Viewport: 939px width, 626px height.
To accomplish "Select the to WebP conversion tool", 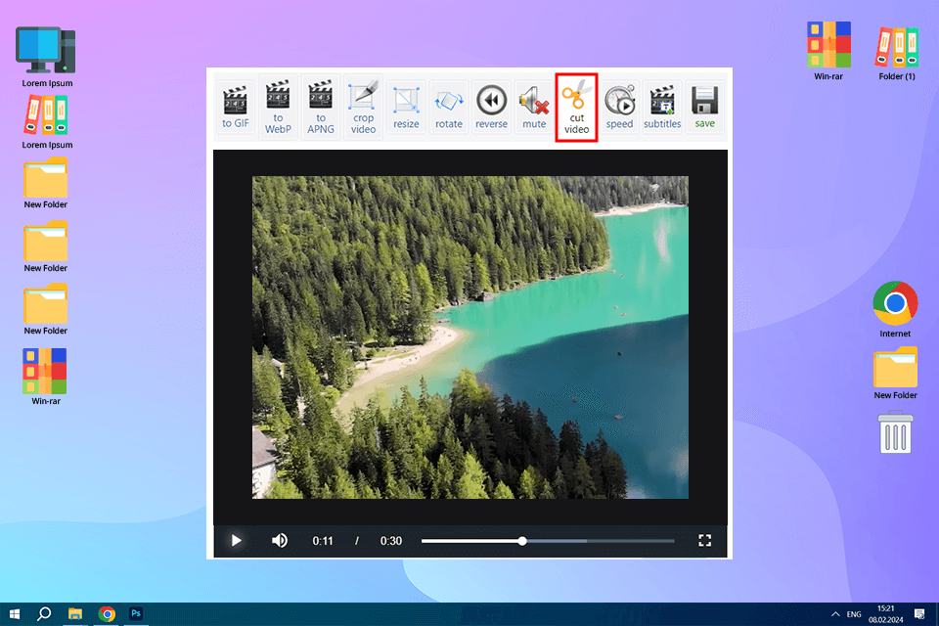I will (278, 108).
